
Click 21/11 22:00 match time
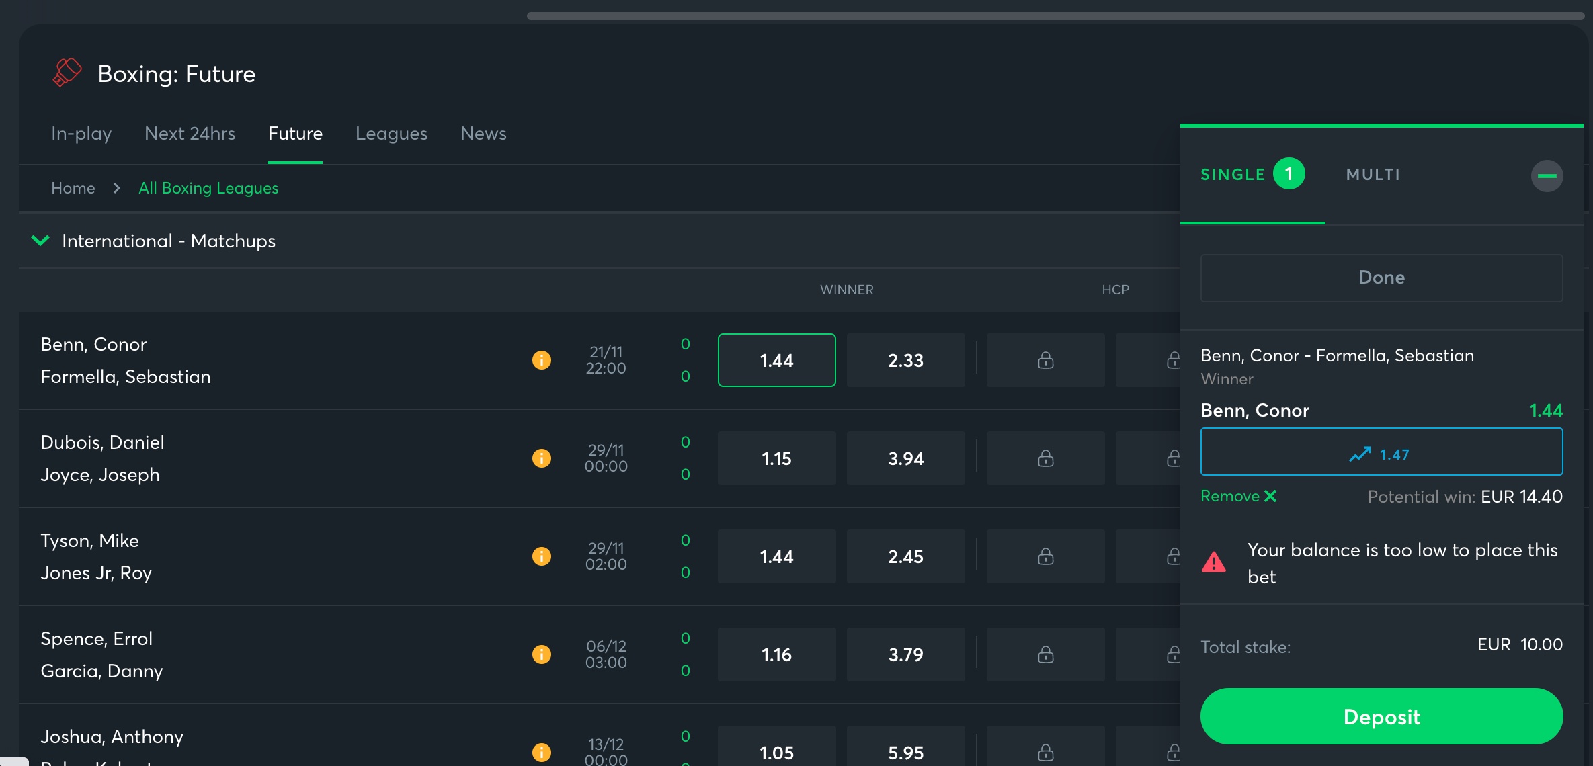coord(606,360)
